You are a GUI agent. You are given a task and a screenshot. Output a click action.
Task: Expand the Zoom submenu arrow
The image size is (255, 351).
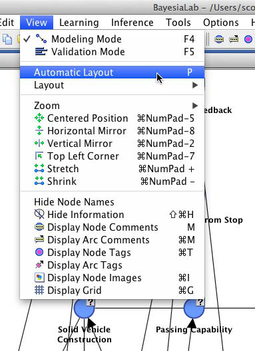pos(195,106)
